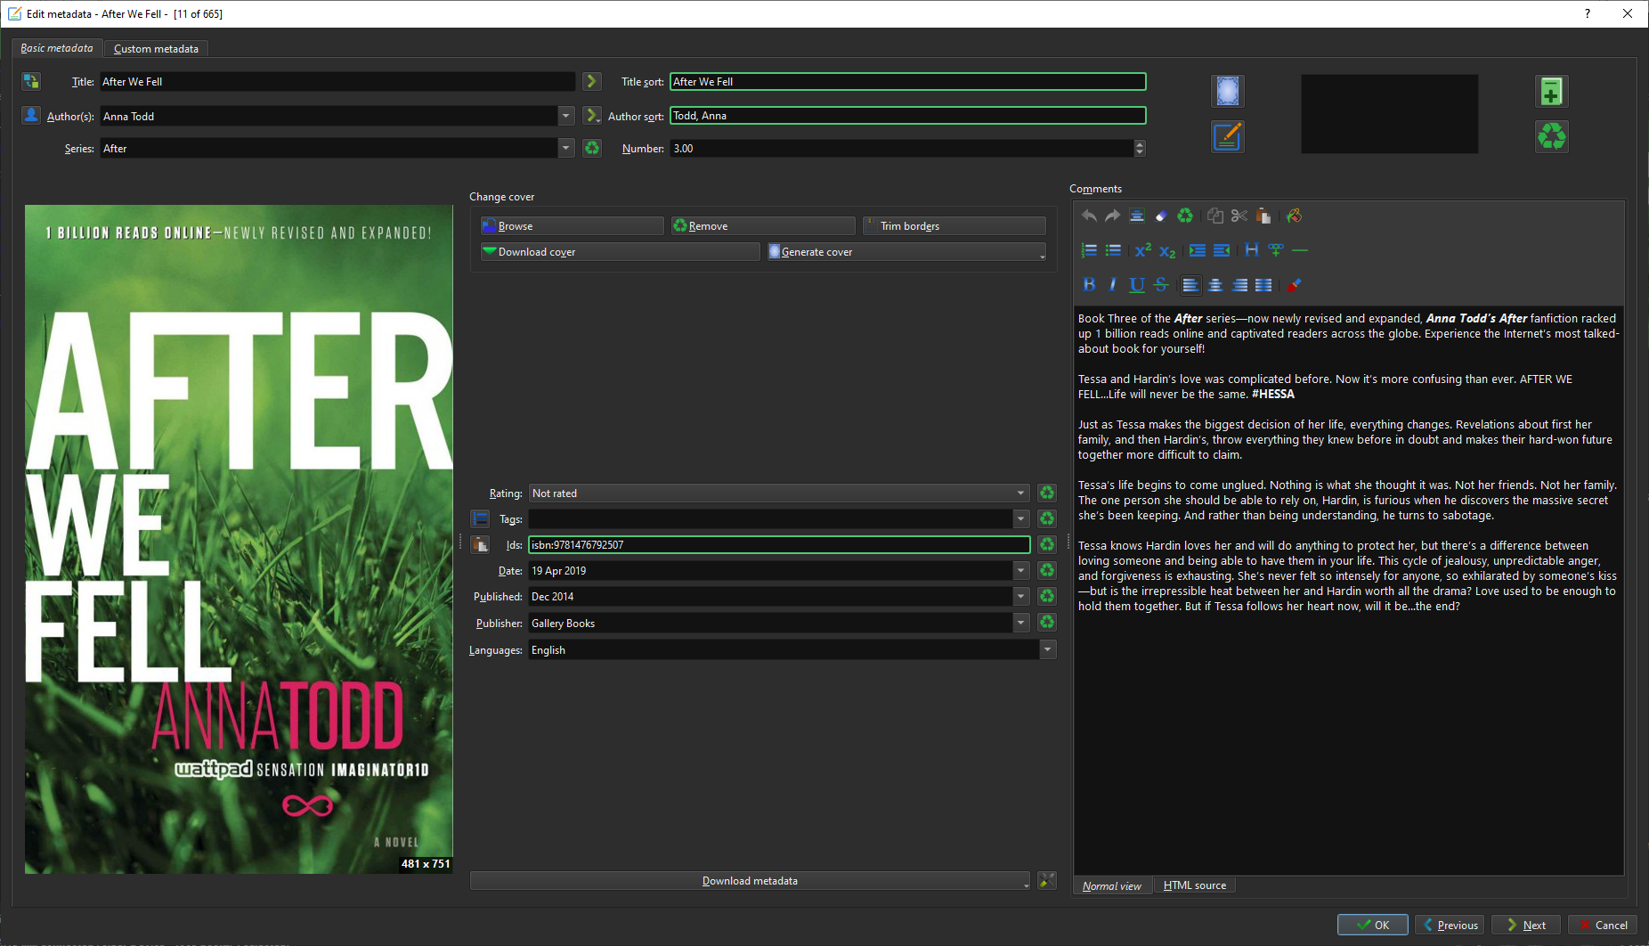The width and height of the screenshot is (1649, 946).
Task: Remove formatting with the eraser icon
Action: tap(1161, 216)
